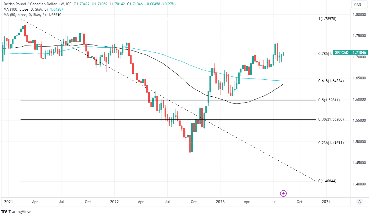
Task: Click the 0.236 Fibonacci level label
Action: [x=331, y=143]
